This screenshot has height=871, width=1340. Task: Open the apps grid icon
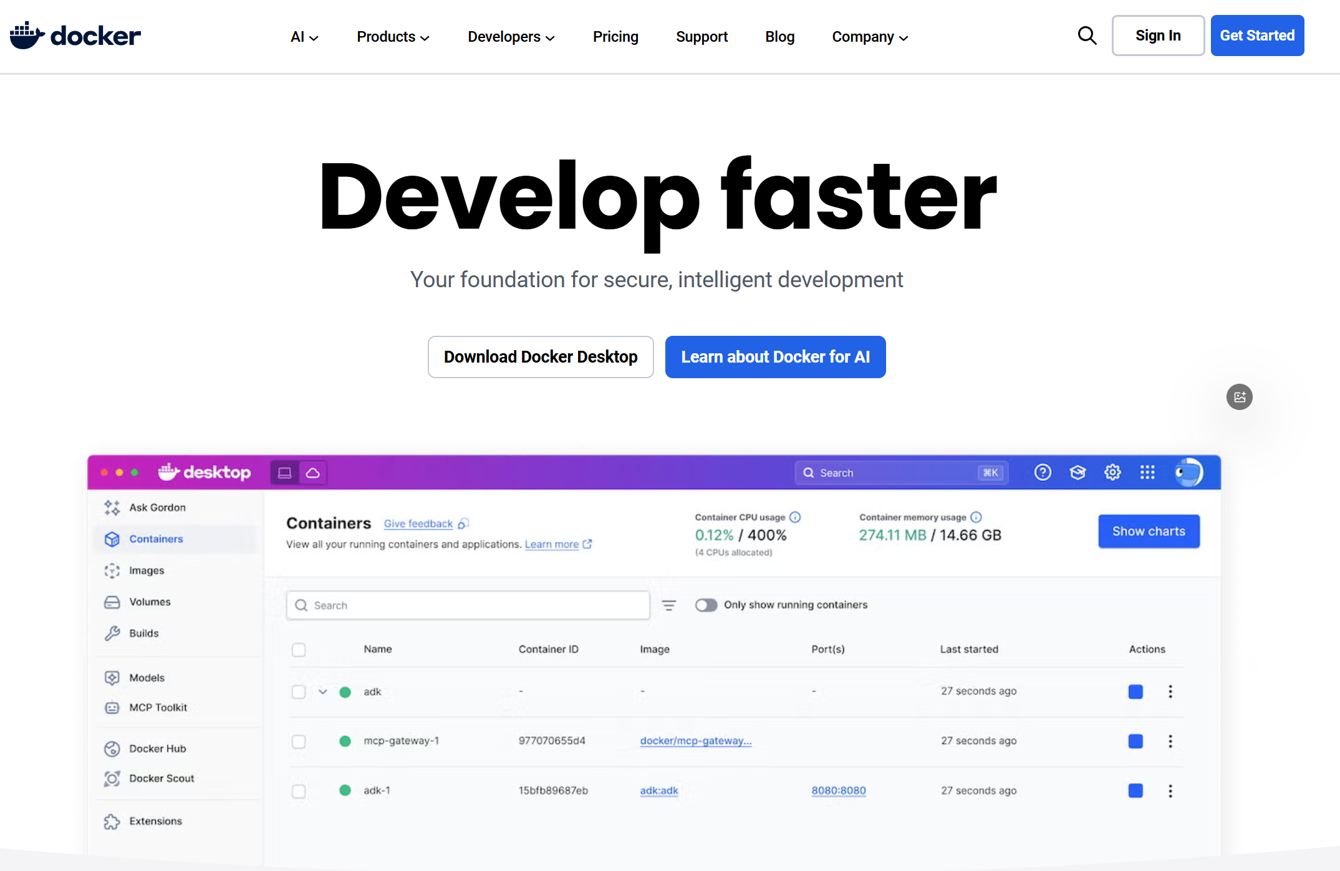1147,472
